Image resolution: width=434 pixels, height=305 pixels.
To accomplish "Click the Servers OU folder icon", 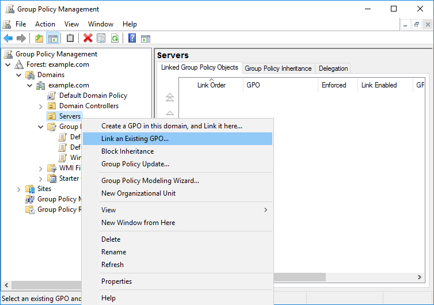I will pos(52,116).
